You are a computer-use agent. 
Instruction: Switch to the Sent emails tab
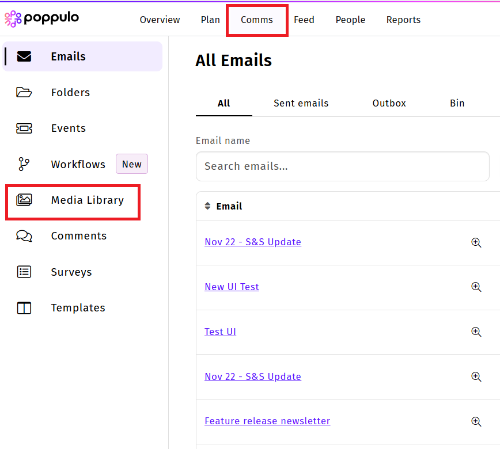tap(301, 104)
